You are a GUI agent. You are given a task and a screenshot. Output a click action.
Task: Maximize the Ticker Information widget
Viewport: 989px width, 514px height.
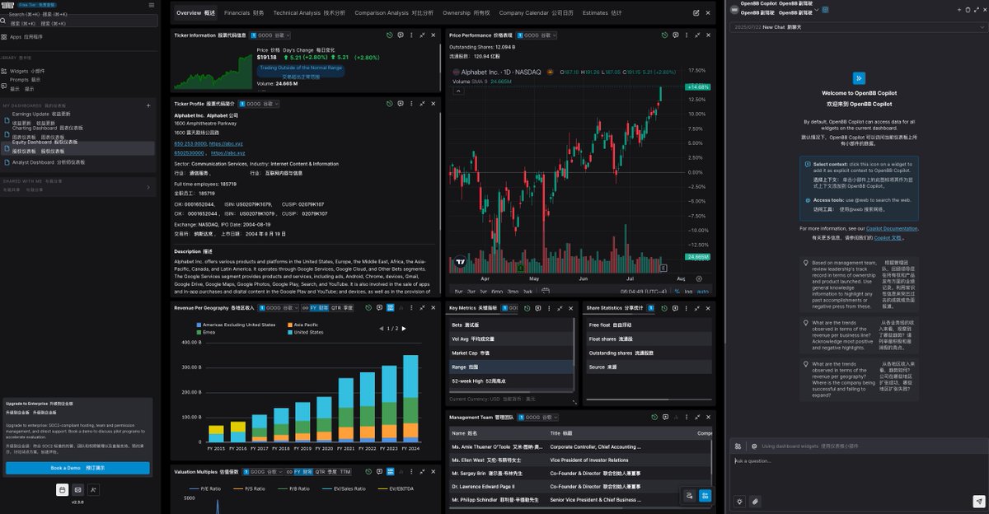[x=422, y=35]
